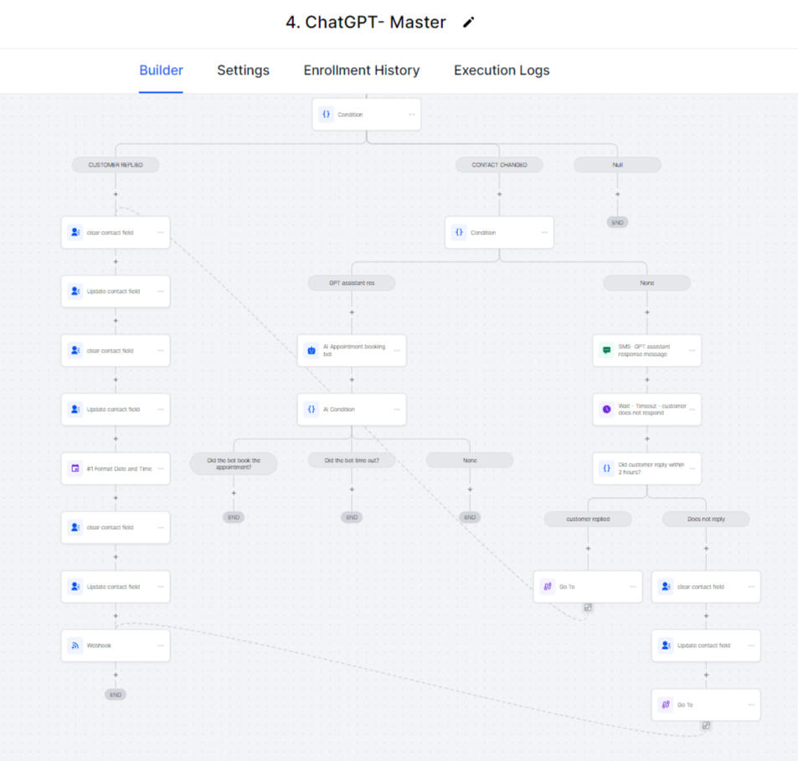Screen dimensions: 798x761
Task: Click the 'Did the bot time out?' branch label
Action: 352,460
